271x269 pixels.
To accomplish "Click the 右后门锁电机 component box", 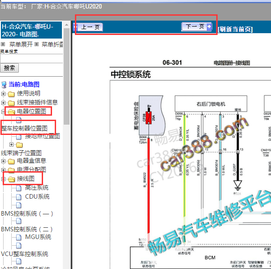I will (211, 104).
